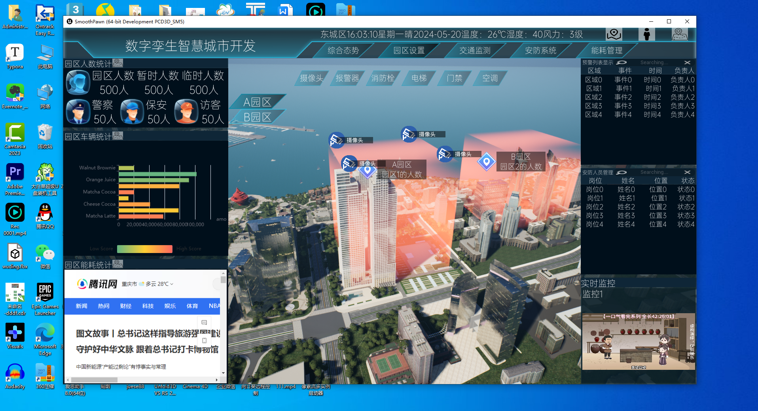Click the map route pin icon at top right
The width and height of the screenshot is (758, 411).
(679, 34)
